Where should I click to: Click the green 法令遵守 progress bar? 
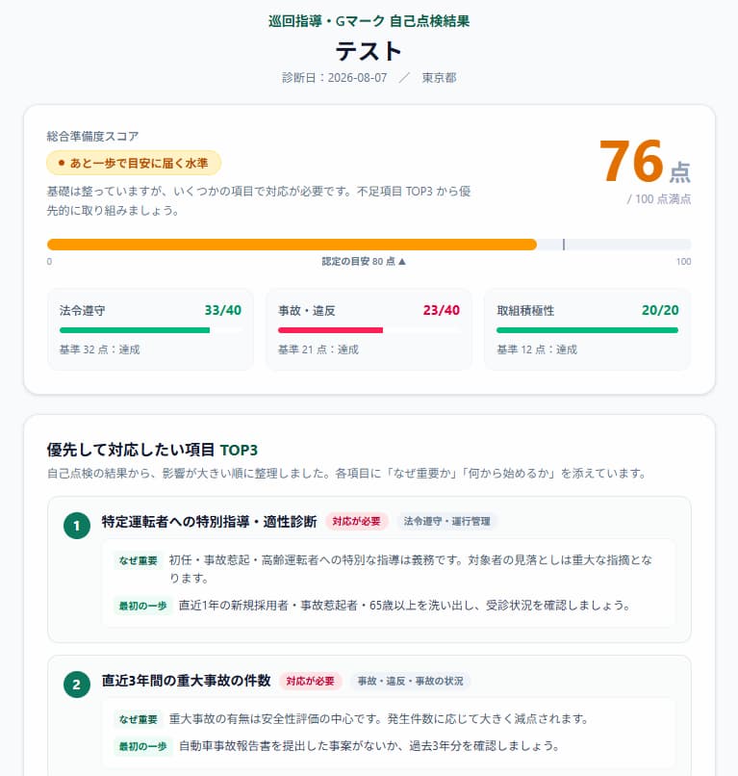tap(135, 330)
